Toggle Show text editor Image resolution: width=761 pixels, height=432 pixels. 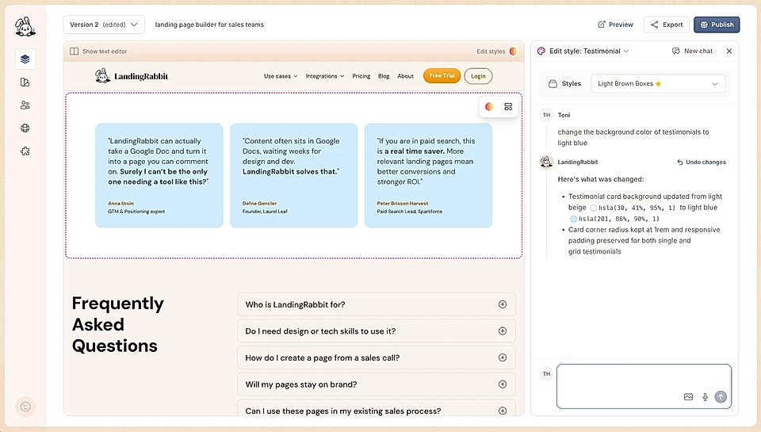pos(98,52)
